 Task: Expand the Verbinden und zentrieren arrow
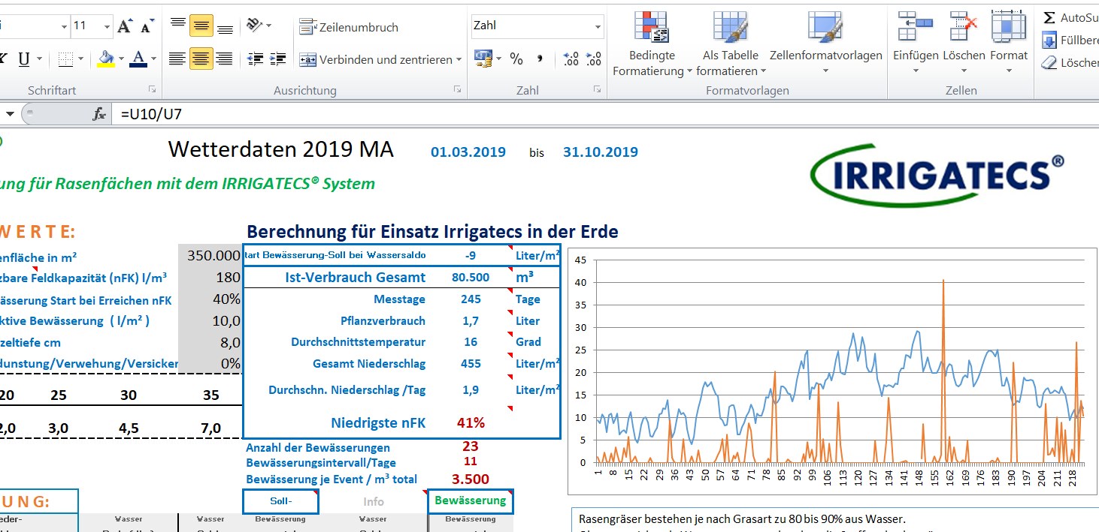(x=459, y=59)
